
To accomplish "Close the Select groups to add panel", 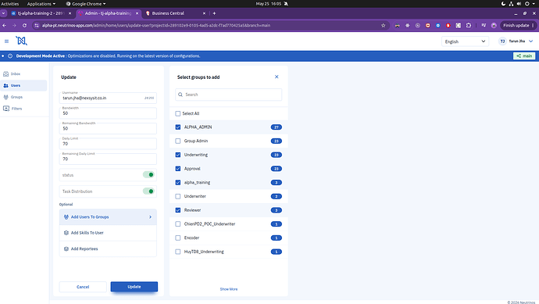I will (277, 77).
